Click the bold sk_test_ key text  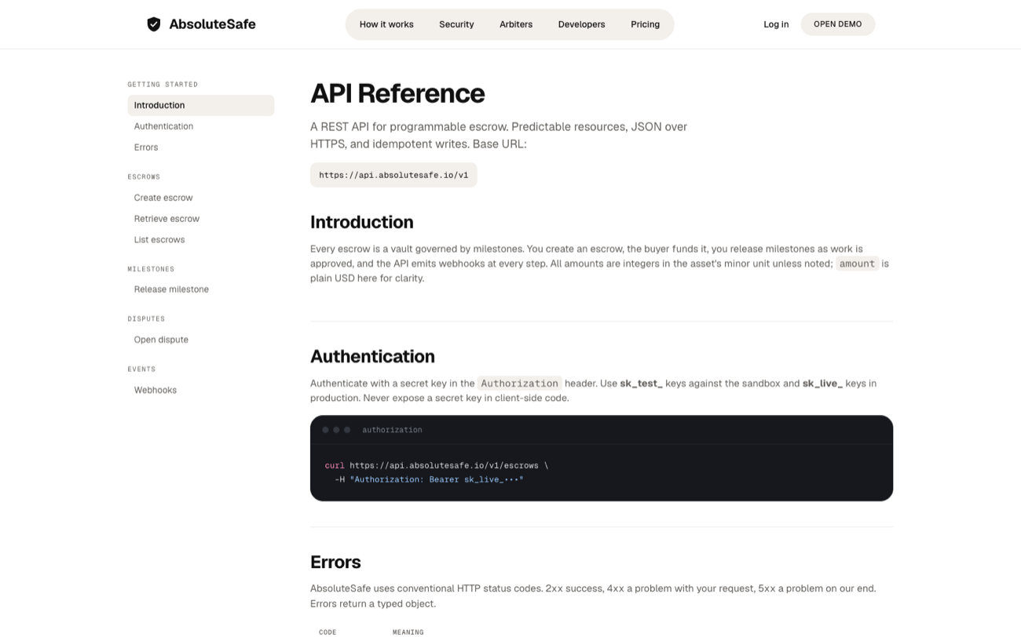642,384
